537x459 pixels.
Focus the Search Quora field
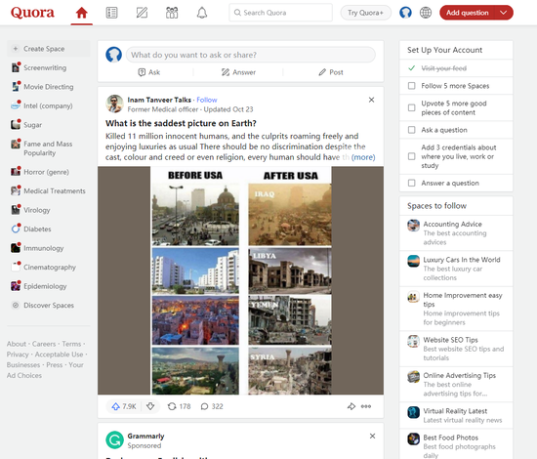point(280,13)
